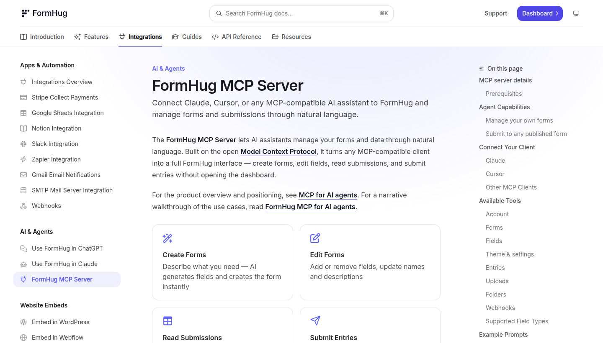This screenshot has height=343, width=603.
Task: Toggle the theme monitor icon
Action: coord(576,13)
